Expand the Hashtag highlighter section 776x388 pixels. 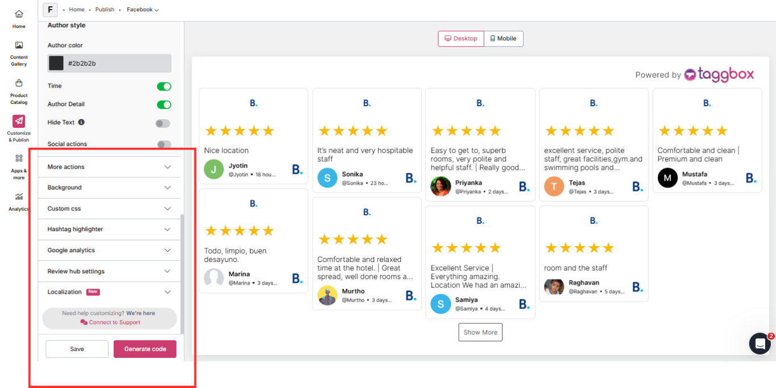[109, 230]
